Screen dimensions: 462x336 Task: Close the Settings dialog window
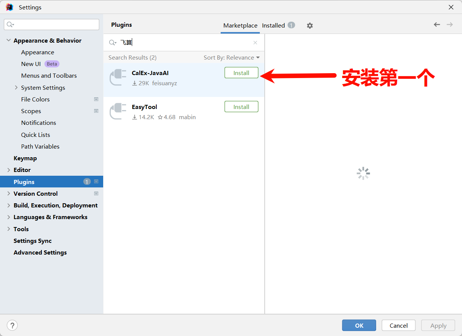(451, 7)
